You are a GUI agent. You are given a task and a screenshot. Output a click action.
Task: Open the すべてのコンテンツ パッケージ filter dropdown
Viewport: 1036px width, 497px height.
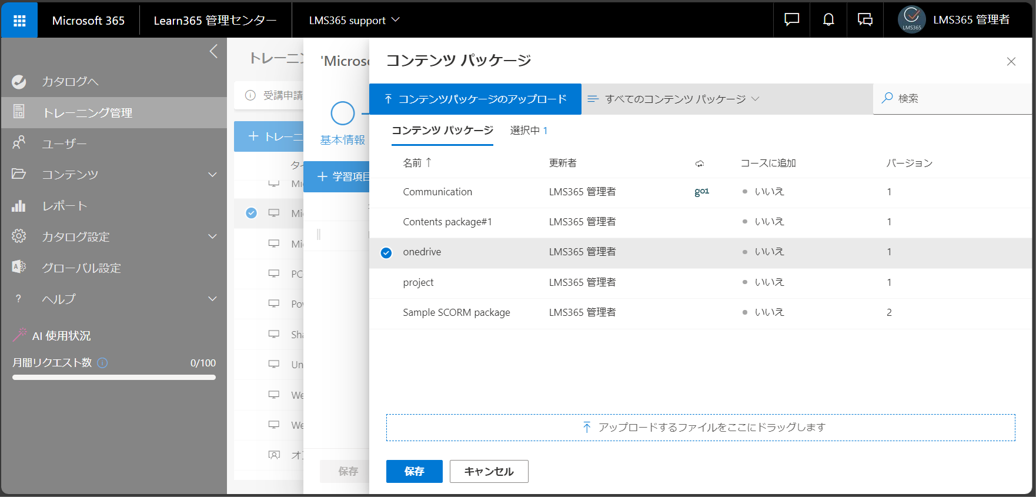click(673, 99)
